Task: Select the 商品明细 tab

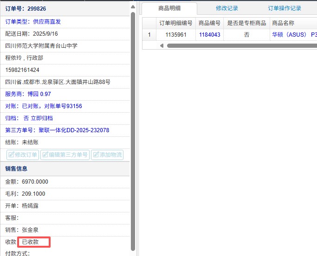Action: pyautogui.click(x=169, y=8)
